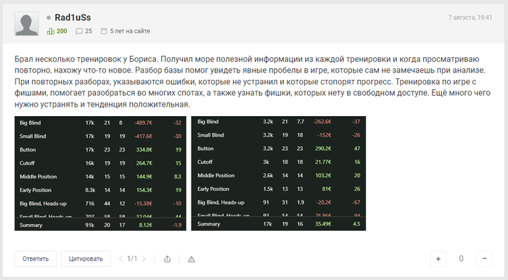This screenshot has width=508, height=280.
Task: Go to next page arrow
Action: coord(144,259)
